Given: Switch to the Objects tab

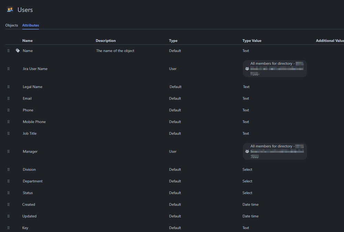Looking at the screenshot, I should coord(12,25).
